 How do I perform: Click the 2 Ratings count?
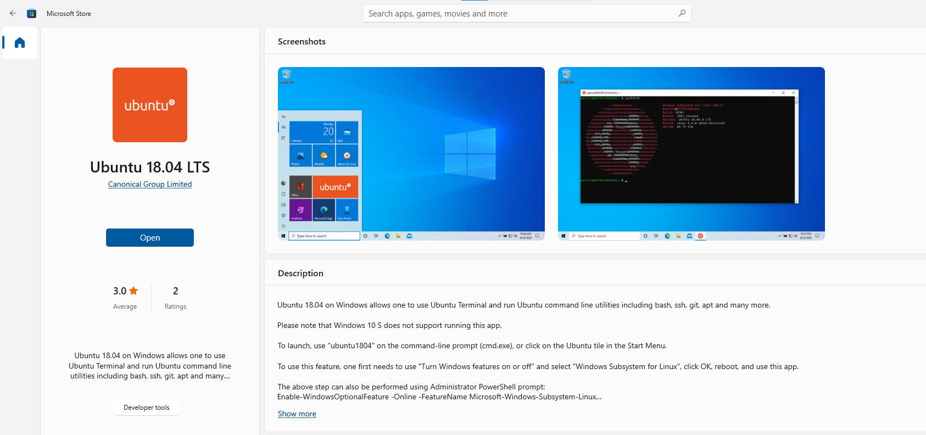click(x=175, y=297)
